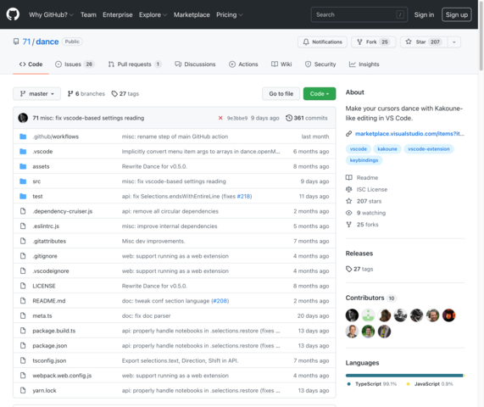Click the page vertical scrollbar
Screen dimensions: 484x407
(481, 37)
